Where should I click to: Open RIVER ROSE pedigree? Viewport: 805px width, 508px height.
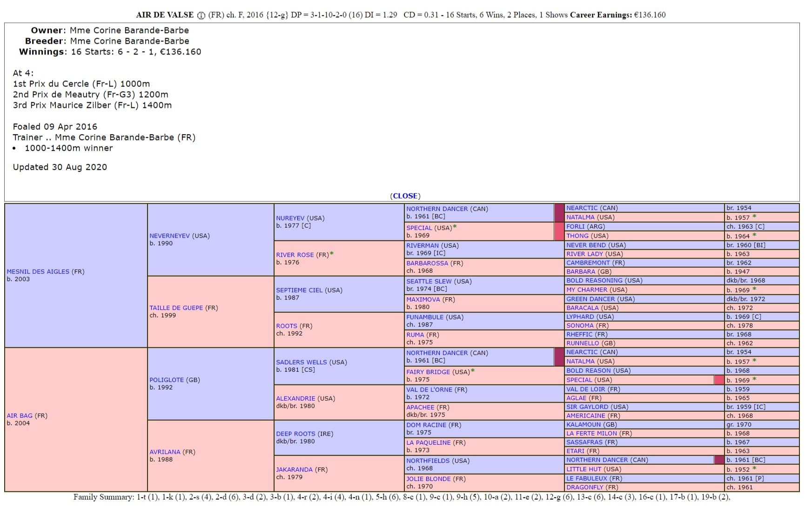tap(295, 255)
